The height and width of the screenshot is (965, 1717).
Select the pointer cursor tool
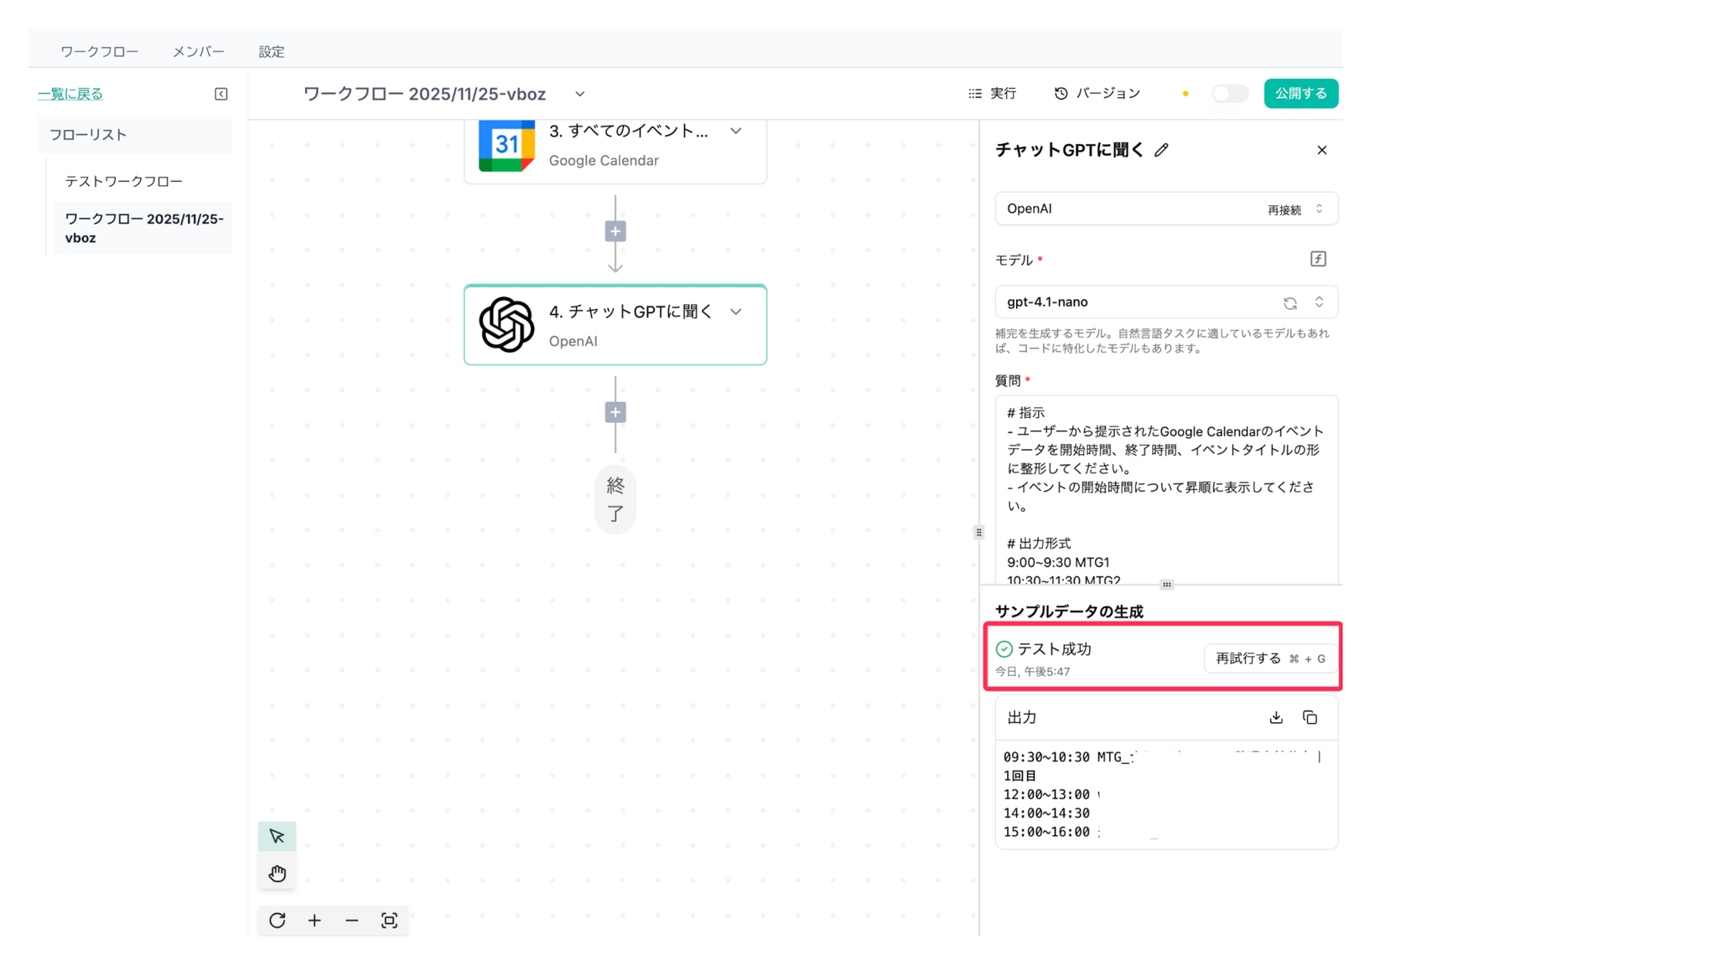[277, 836]
